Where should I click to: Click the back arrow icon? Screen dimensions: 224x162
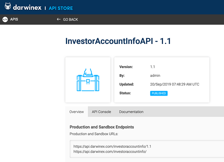(x=58, y=19)
